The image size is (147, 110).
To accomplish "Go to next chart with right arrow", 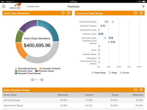I will (42, 80).
